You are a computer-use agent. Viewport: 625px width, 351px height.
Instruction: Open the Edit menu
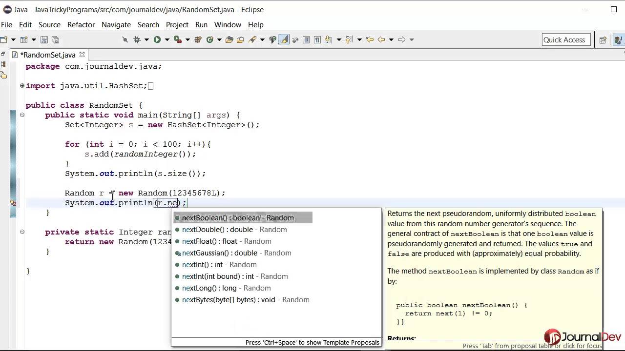click(25, 24)
